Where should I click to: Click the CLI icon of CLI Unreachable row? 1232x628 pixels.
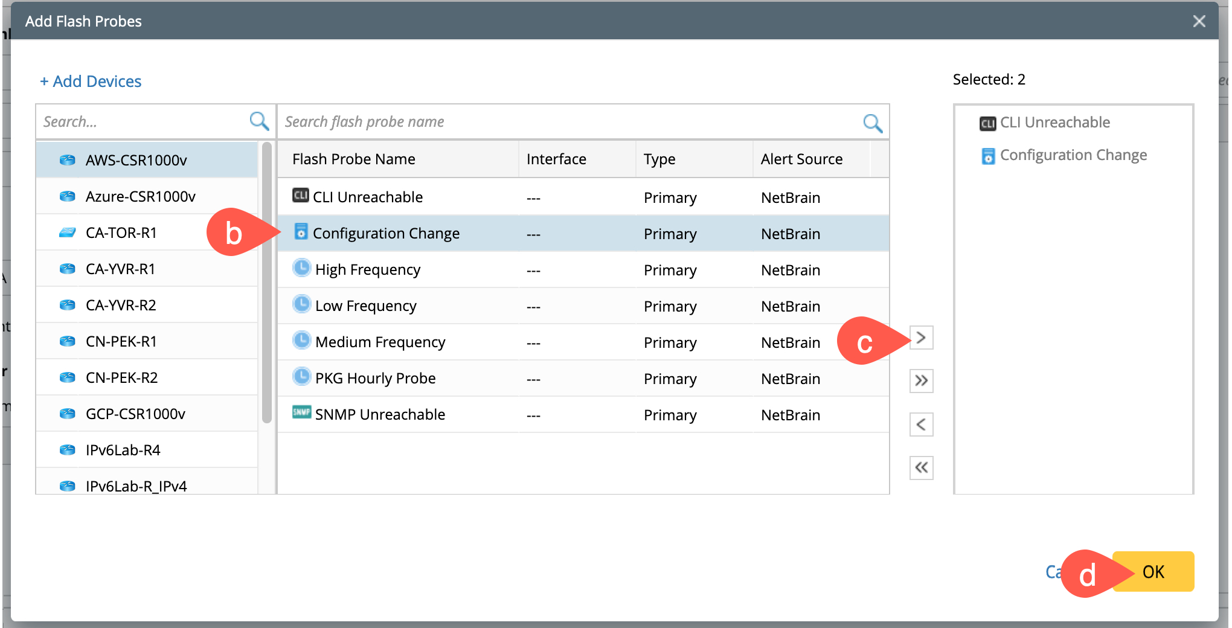point(300,196)
